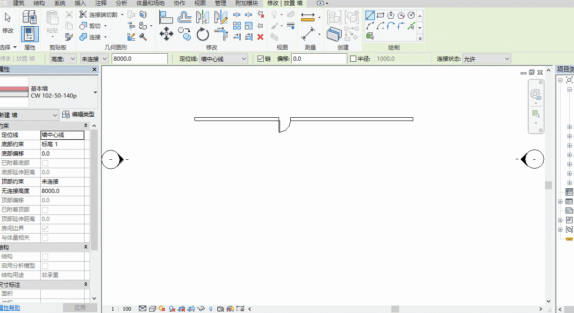Click the view scale 1 : 100
The image size is (574, 313).
point(122,309)
